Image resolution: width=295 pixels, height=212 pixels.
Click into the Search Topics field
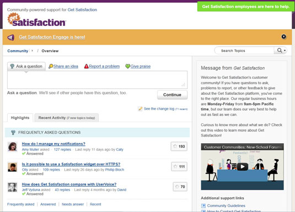pos(244,51)
